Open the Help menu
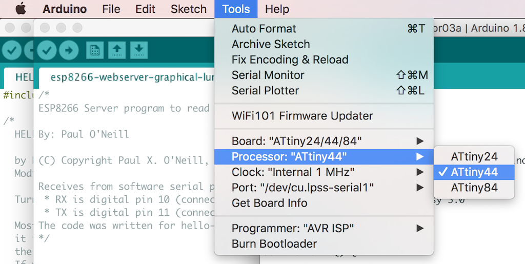This screenshot has width=525, height=264. 277,9
